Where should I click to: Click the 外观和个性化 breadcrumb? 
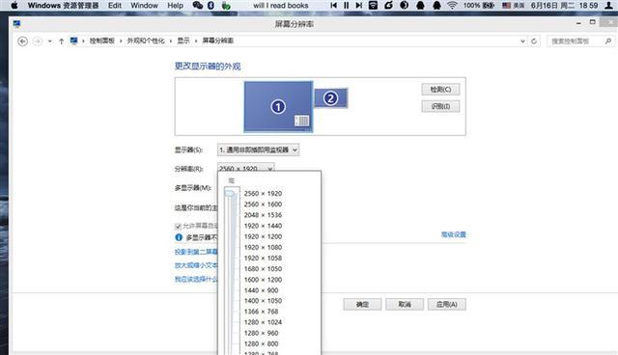click(x=146, y=41)
